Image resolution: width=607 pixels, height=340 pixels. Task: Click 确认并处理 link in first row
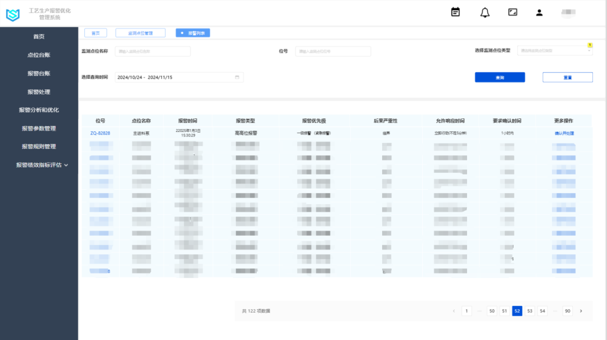564,134
